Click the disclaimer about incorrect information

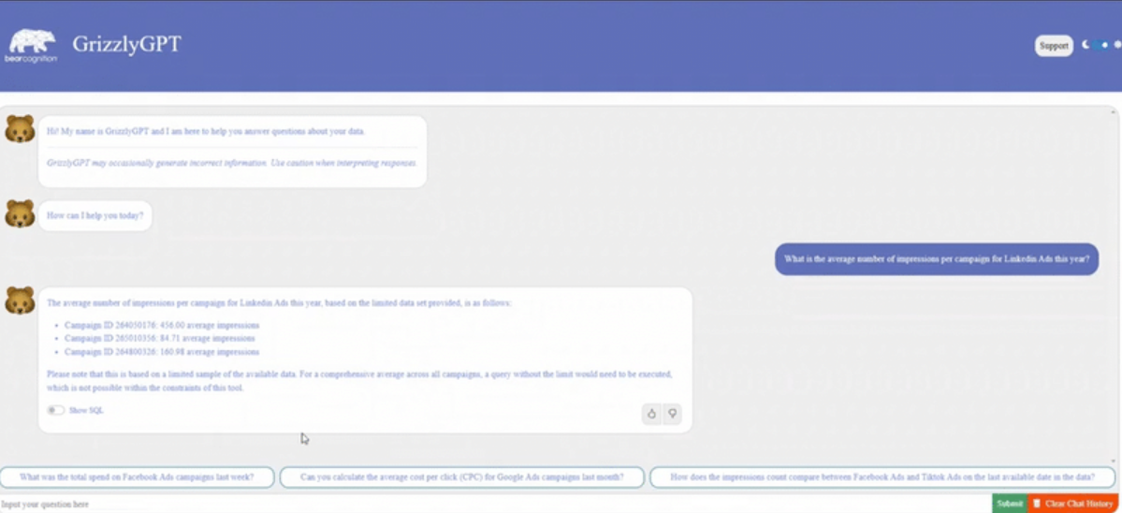point(232,163)
